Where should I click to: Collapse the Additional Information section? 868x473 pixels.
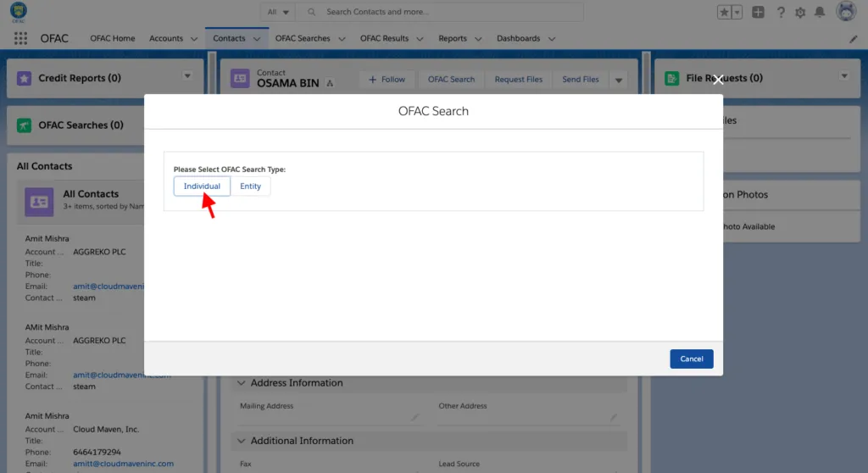241,441
